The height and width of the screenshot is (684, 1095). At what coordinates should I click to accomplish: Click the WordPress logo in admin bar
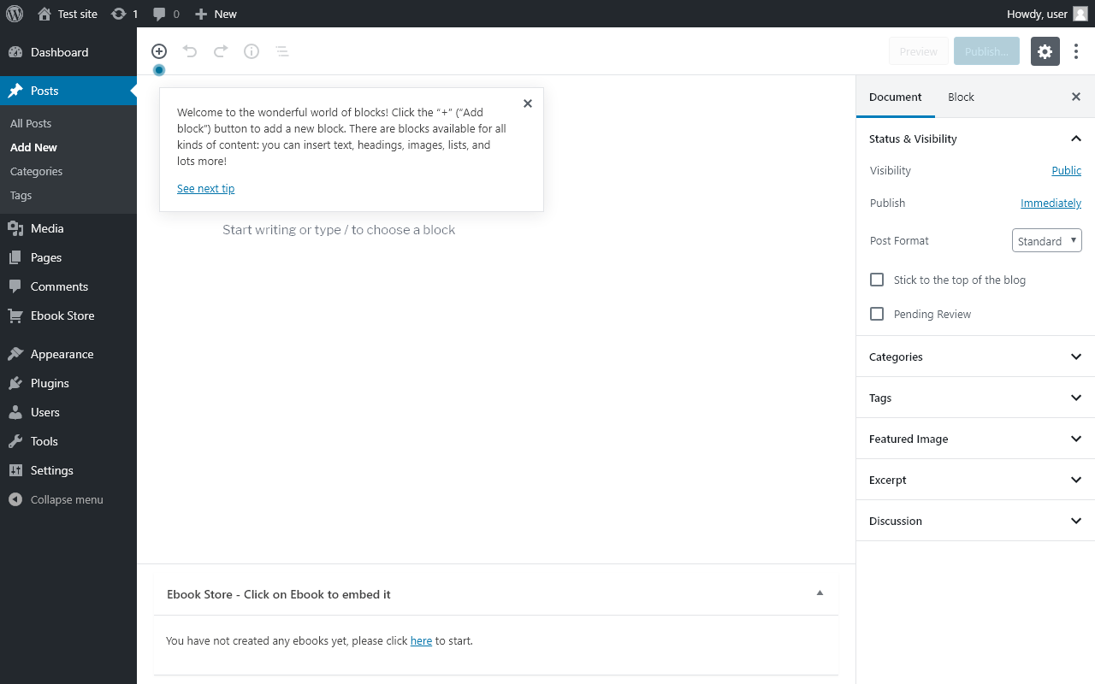coord(15,14)
